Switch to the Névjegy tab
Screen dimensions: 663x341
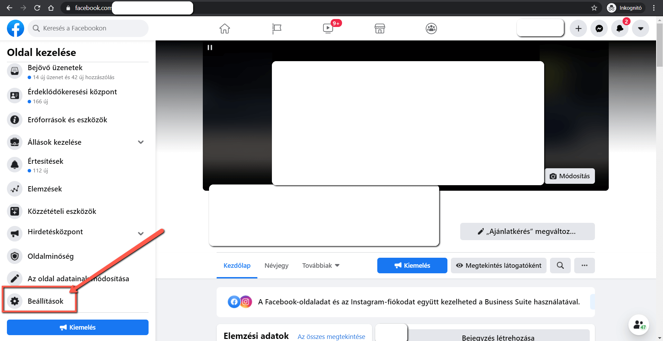click(276, 265)
